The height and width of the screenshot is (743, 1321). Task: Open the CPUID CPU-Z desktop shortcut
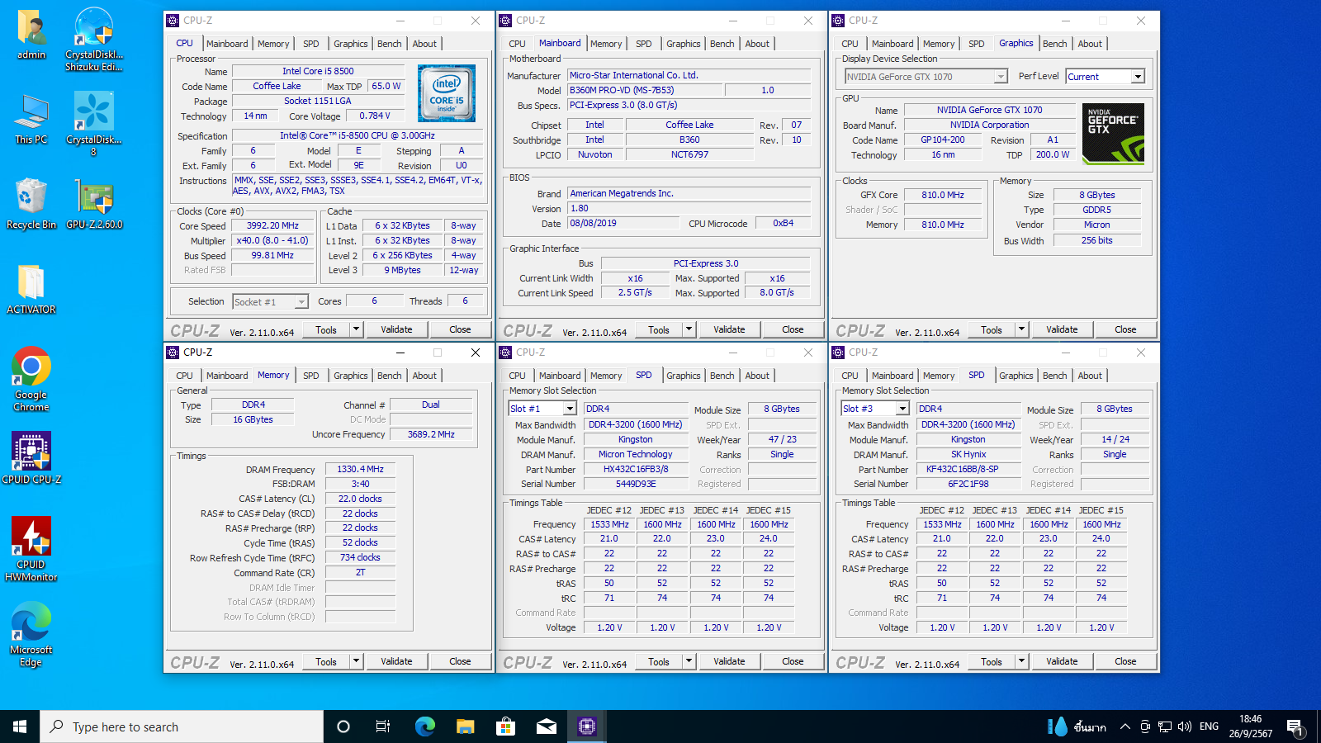[x=31, y=457]
